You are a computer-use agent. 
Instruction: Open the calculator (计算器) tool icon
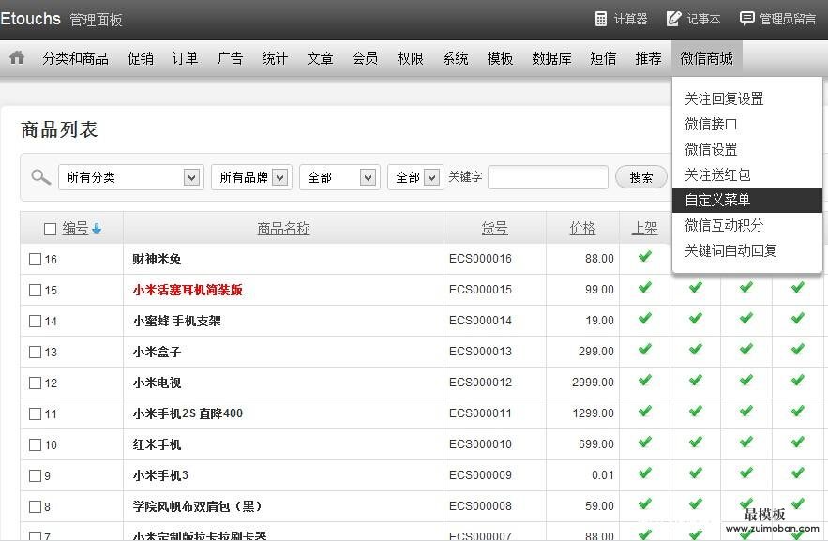601,19
